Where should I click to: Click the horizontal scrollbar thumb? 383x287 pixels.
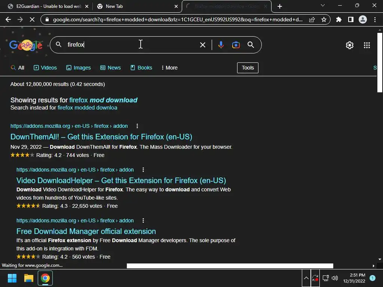click(x=230, y=266)
